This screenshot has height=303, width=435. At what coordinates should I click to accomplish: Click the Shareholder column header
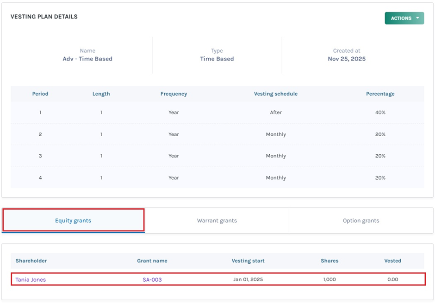[x=31, y=261]
